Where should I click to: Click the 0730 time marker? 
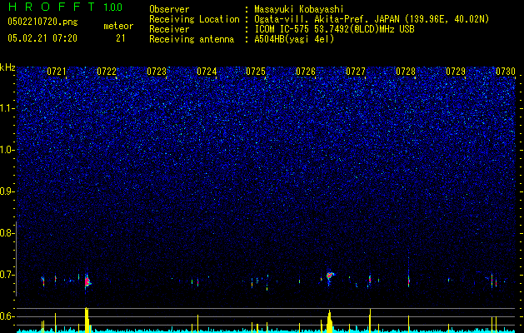point(506,72)
